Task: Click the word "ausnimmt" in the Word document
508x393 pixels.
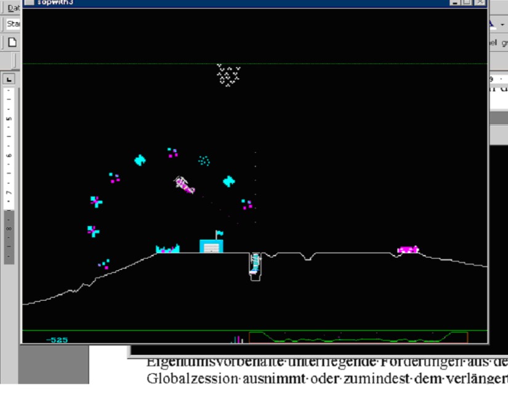Action: 274,378
